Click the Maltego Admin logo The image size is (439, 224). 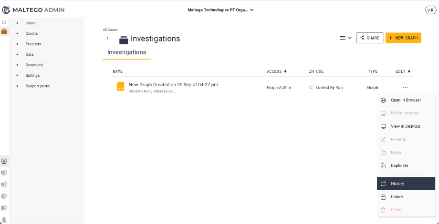pos(33,10)
